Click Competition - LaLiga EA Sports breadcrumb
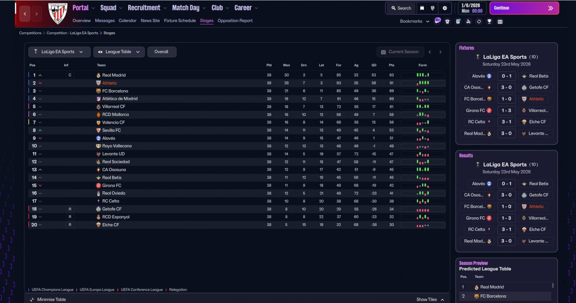 click(x=72, y=33)
